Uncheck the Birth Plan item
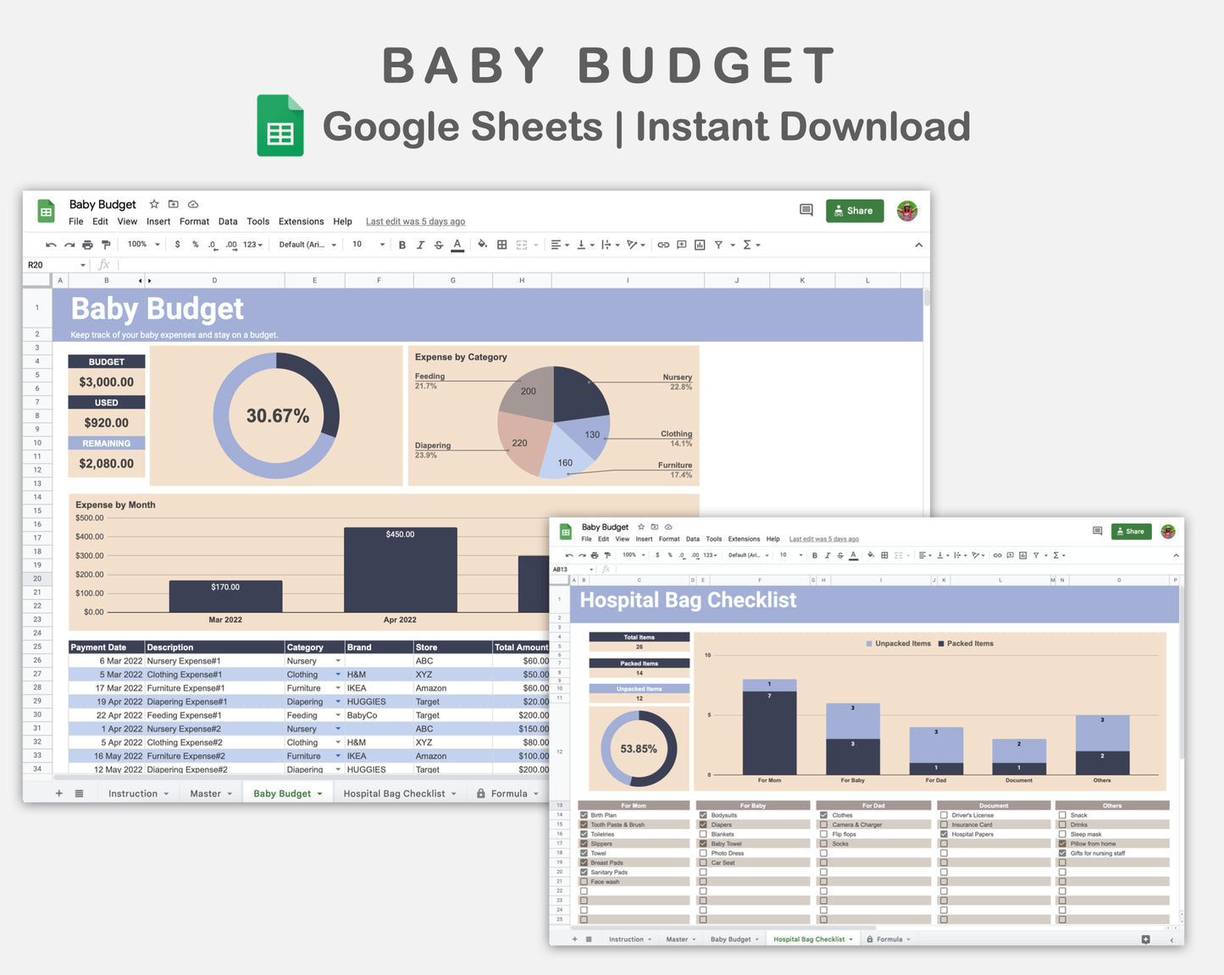The width and height of the screenshot is (1224, 975). point(583,814)
